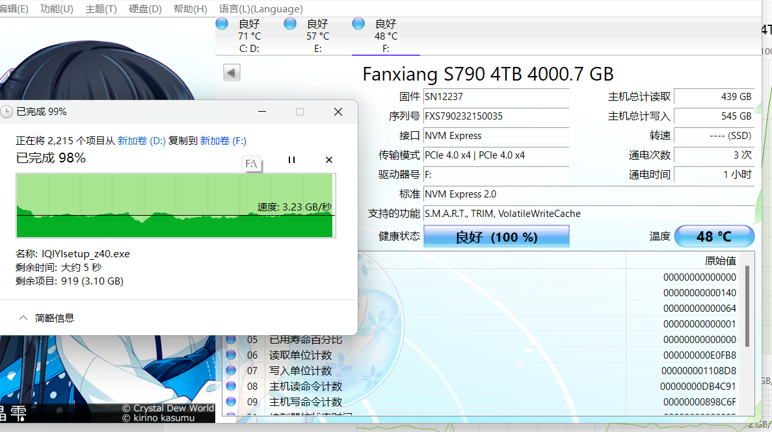Select the 主机写命令计数 attribute row

[x=483, y=402]
